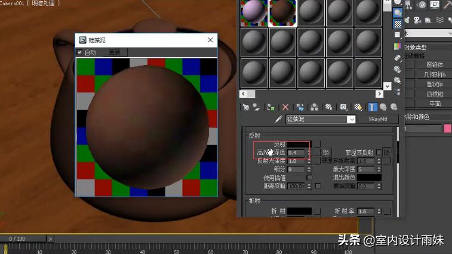Screen dimensions: 452x254
Task: Select the purple sphere material slot
Action: click(254, 13)
